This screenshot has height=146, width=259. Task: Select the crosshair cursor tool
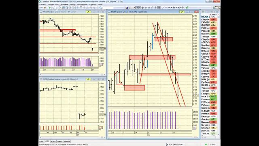tap(137, 8)
